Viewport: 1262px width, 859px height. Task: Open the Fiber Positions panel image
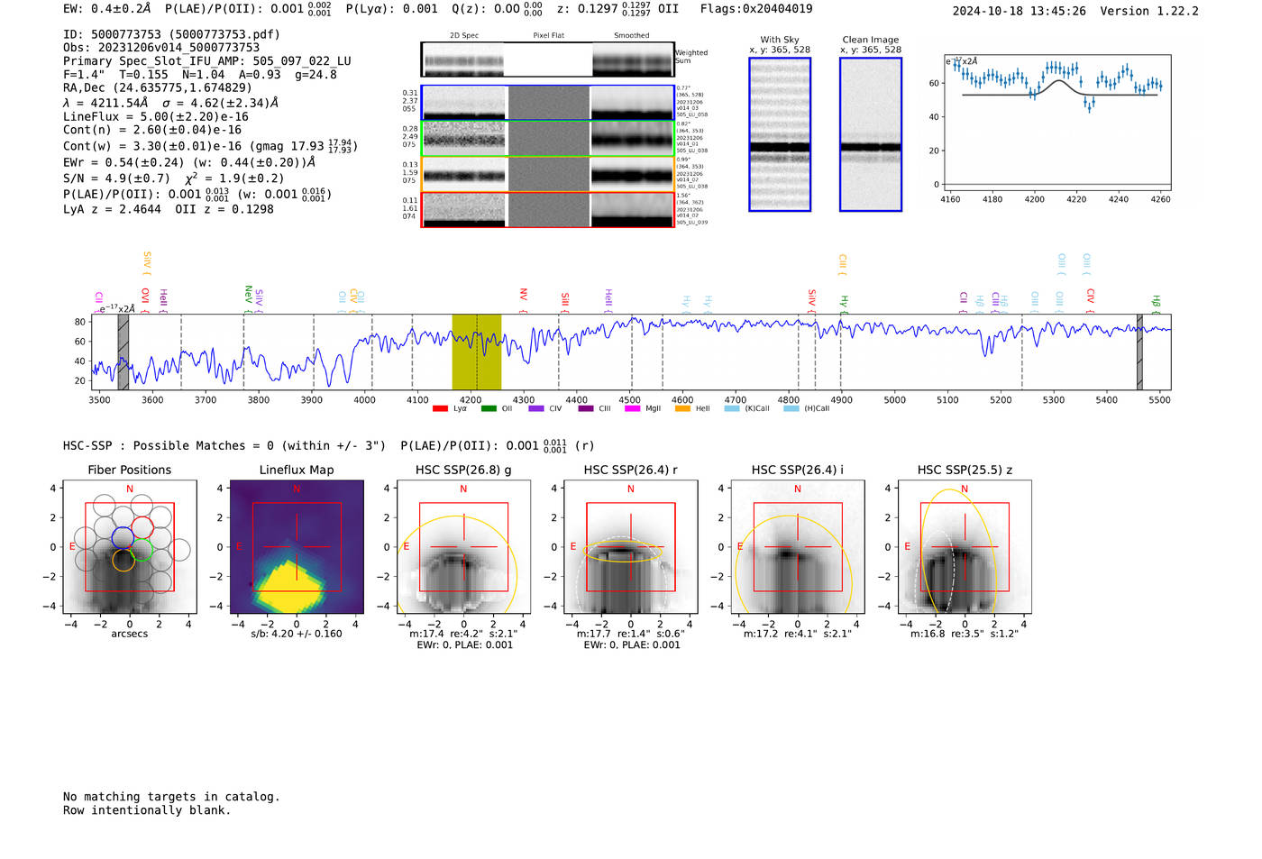(x=130, y=547)
